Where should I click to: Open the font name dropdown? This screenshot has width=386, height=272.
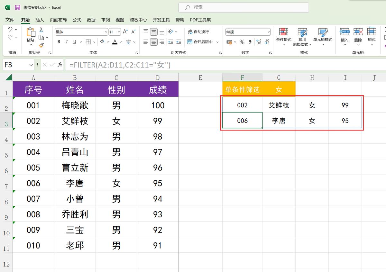(x=106, y=32)
